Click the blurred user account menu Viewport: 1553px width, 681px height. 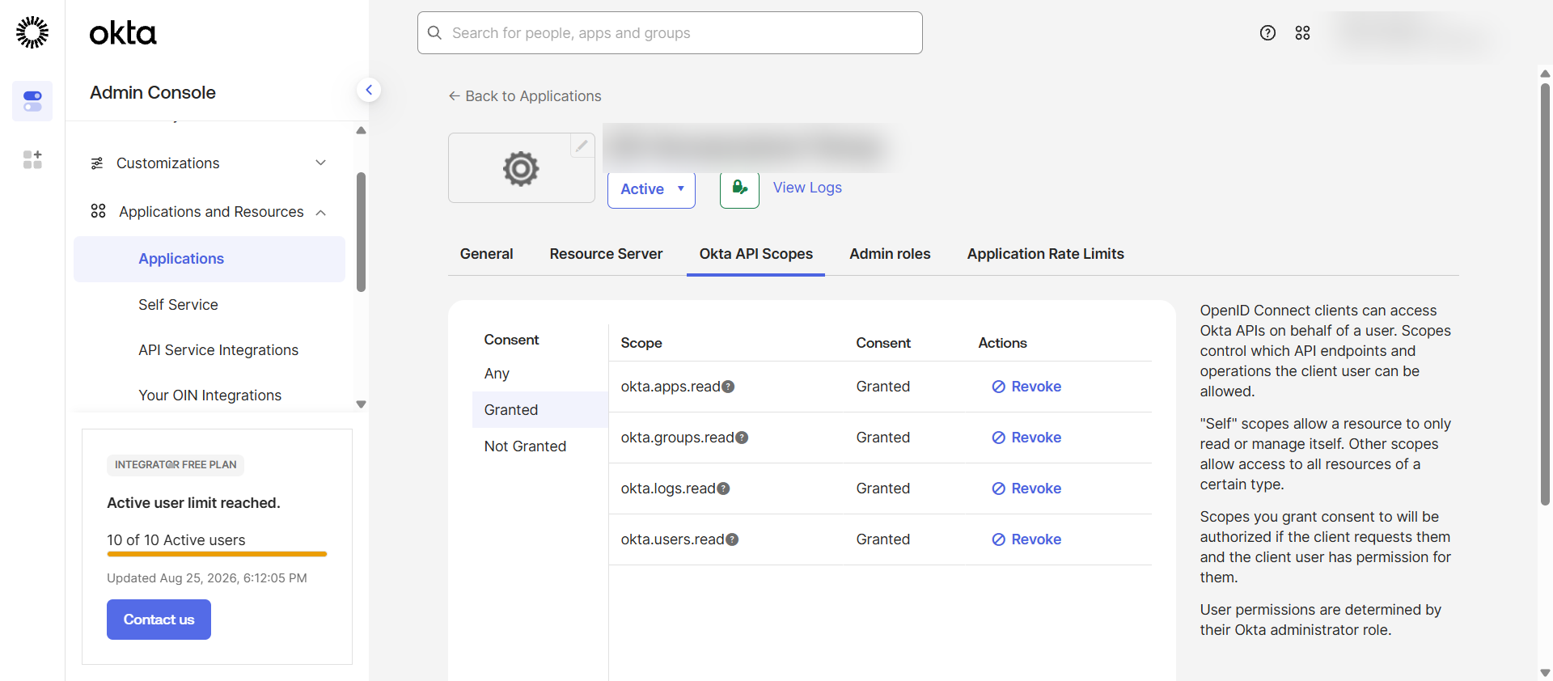tap(1411, 34)
